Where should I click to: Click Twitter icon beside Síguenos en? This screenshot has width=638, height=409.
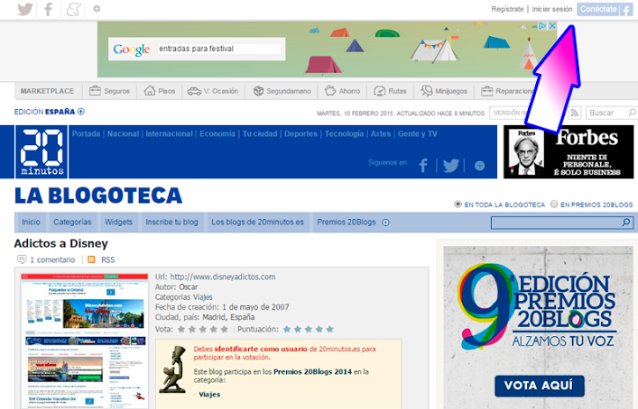click(x=451, y=165)
